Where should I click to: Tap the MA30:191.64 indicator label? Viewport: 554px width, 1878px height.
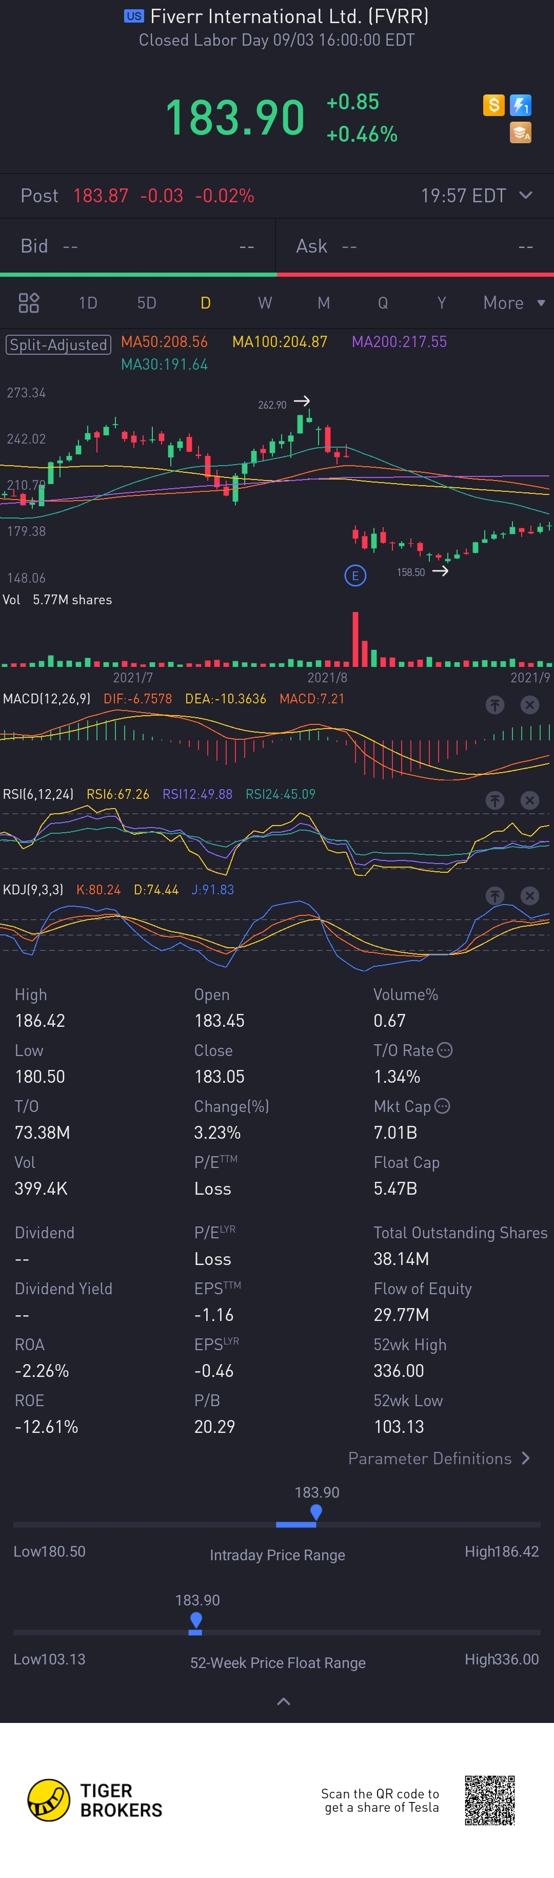[165, 364]
